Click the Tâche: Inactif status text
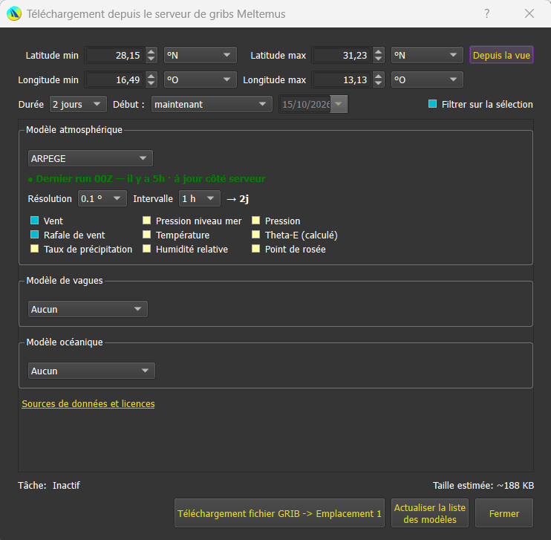 [49, 486]
